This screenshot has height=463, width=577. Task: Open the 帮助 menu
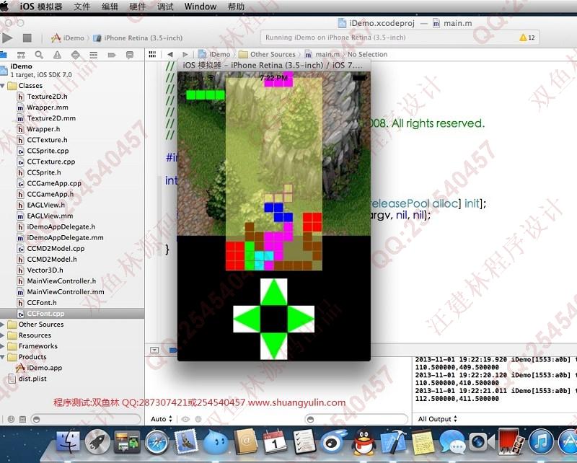pos(236,6)
